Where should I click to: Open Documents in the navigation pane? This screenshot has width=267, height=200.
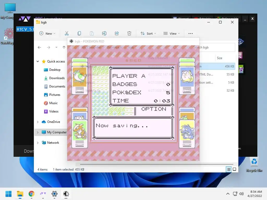(54, 86)
